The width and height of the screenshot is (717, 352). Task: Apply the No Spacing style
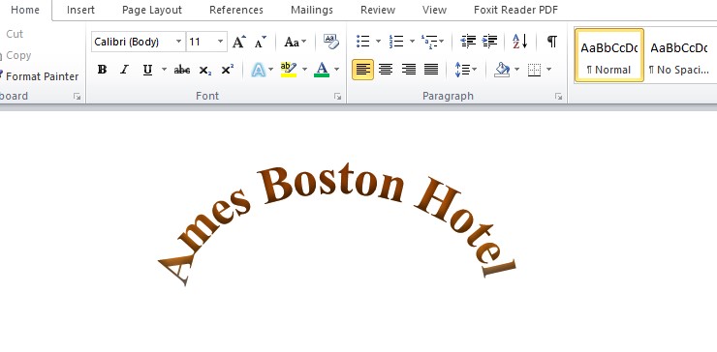tap(679, 55)
